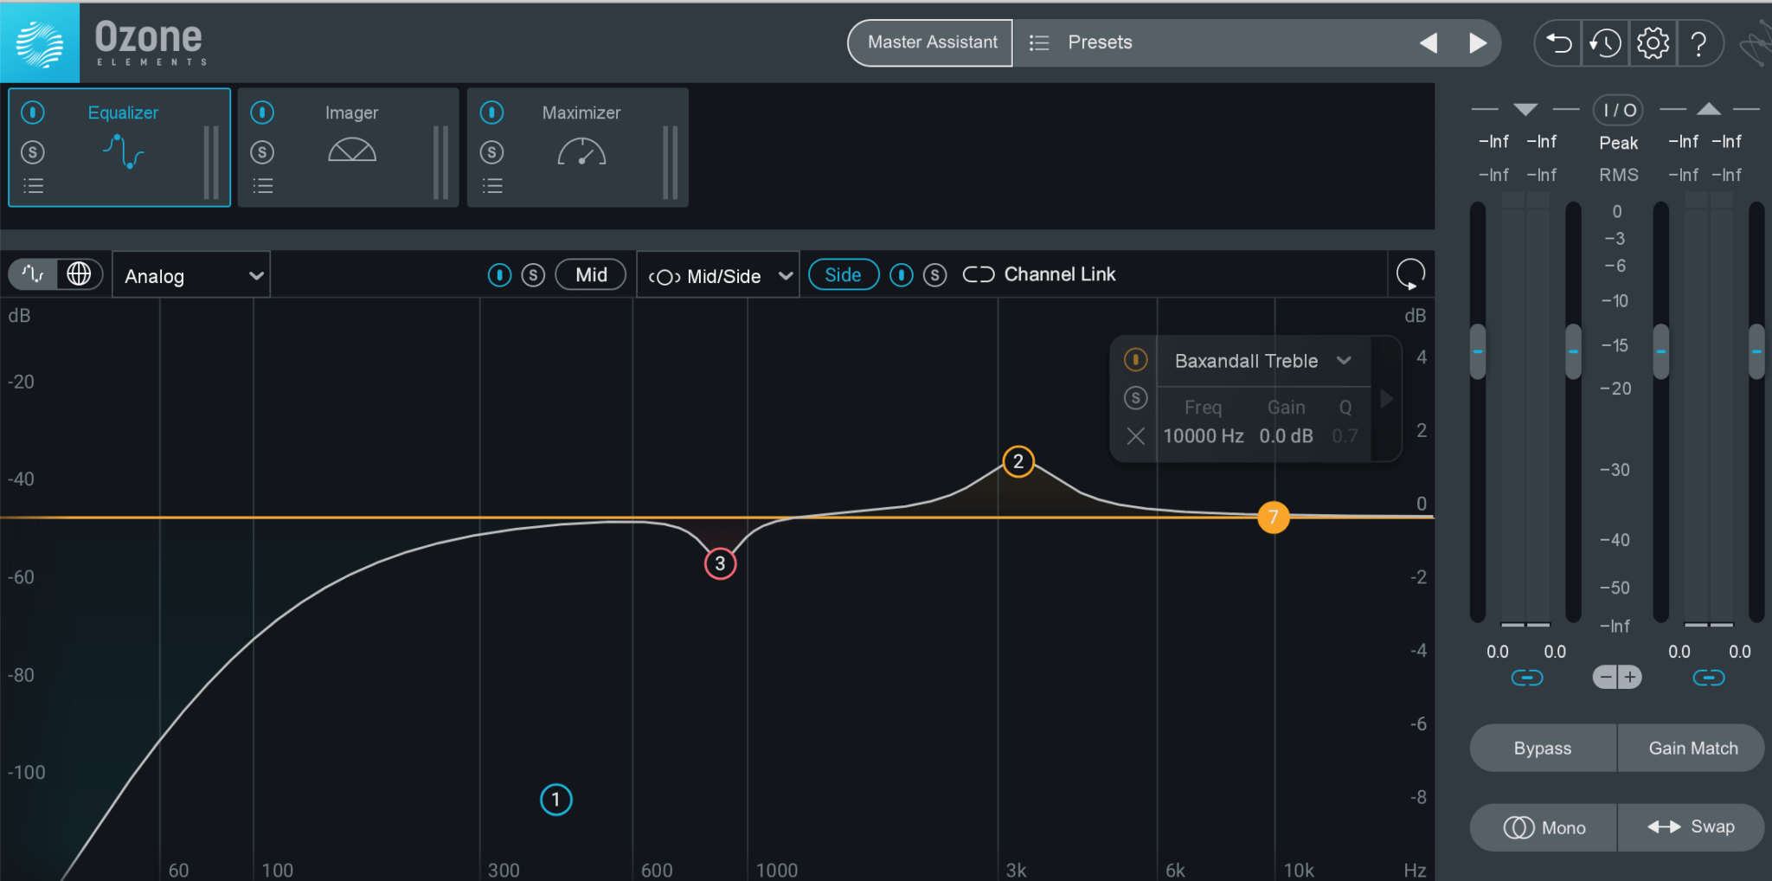Open settings gear icon
This screenshot has height=881, width=1772.
(1652, 42)
